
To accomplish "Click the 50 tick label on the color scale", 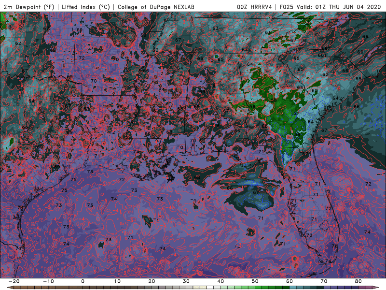I will (x=255, y=281).
